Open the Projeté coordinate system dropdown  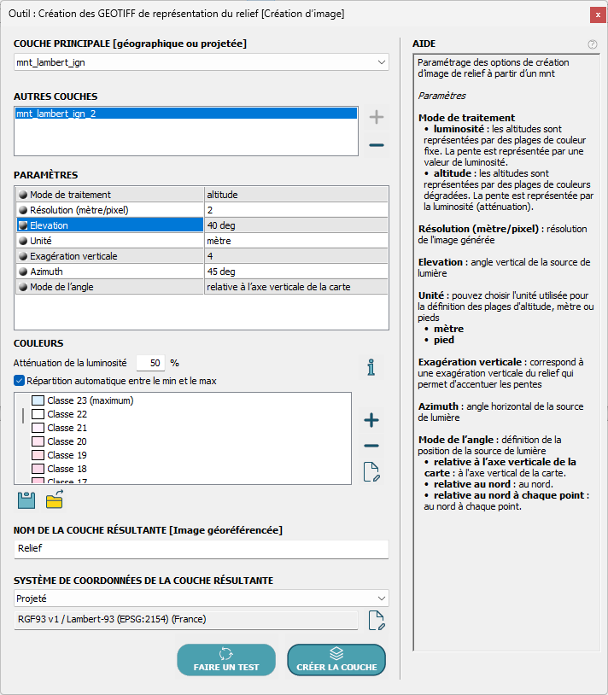tap(381, 599)
